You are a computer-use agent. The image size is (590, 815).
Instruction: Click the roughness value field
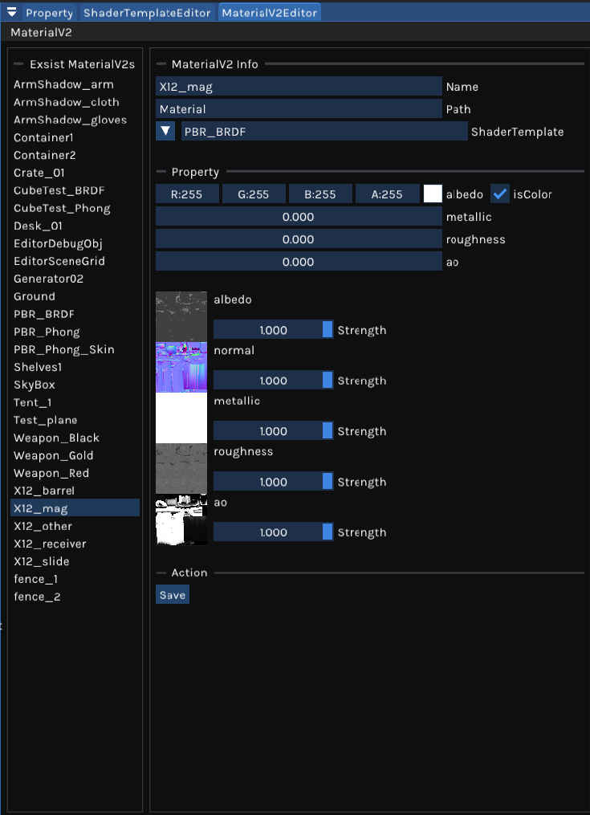pos(299,239)
